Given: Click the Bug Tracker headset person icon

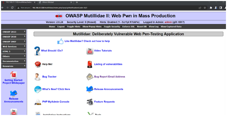Looking at the screenshot, I should (38, 77).
